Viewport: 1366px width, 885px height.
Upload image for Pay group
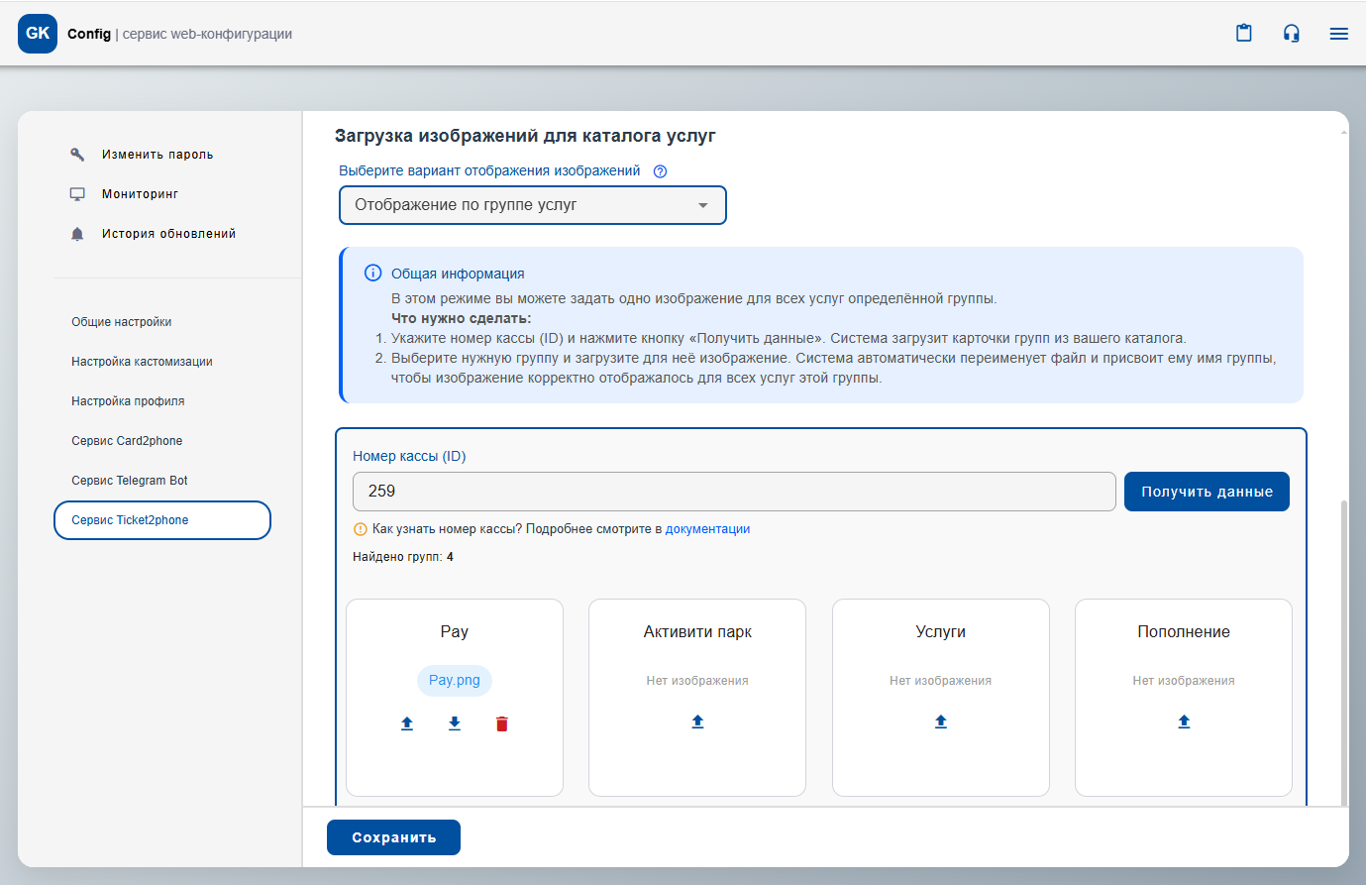(x=407, y=723)
